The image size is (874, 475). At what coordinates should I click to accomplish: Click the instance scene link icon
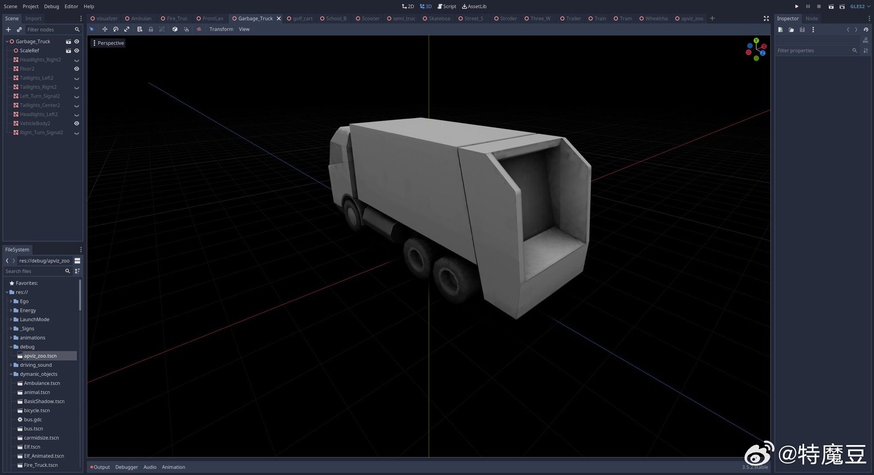coord(19,29)
